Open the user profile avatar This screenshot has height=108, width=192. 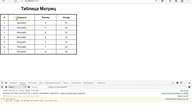182,1
